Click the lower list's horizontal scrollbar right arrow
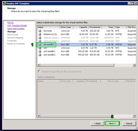The height and width of the screenshot is (131, 138). [x=134, y=116]
